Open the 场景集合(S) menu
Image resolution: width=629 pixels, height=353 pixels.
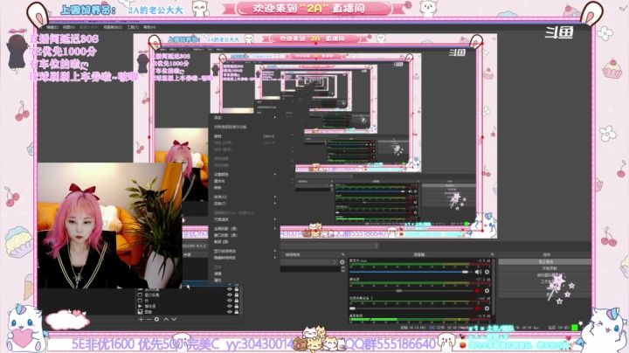tap(113, 27)
